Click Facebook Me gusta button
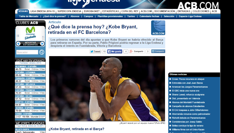234x133 pixels. click(115, 51)
